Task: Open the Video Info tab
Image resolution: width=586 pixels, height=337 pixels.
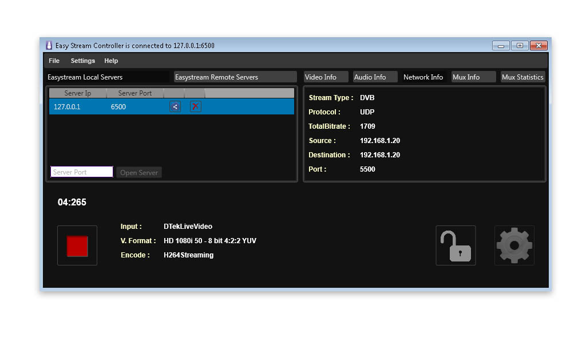Action: coord(326,77)
